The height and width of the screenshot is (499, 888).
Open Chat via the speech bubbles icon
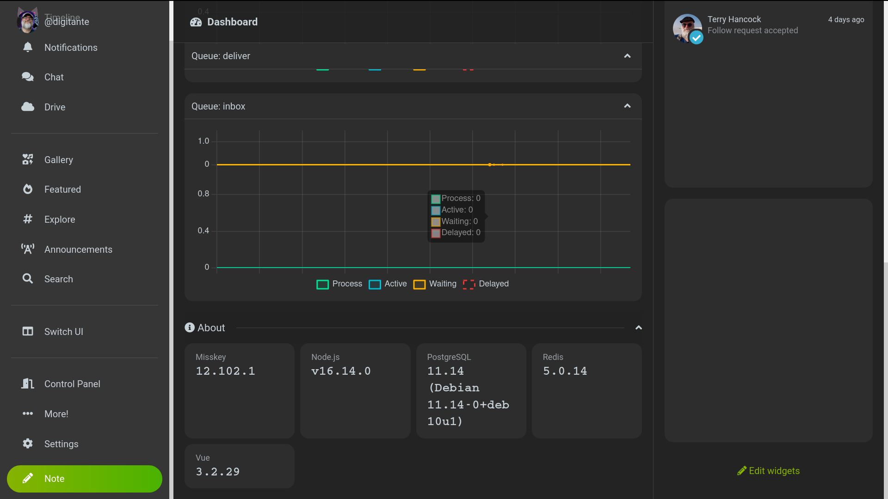[x=28, y=77]
